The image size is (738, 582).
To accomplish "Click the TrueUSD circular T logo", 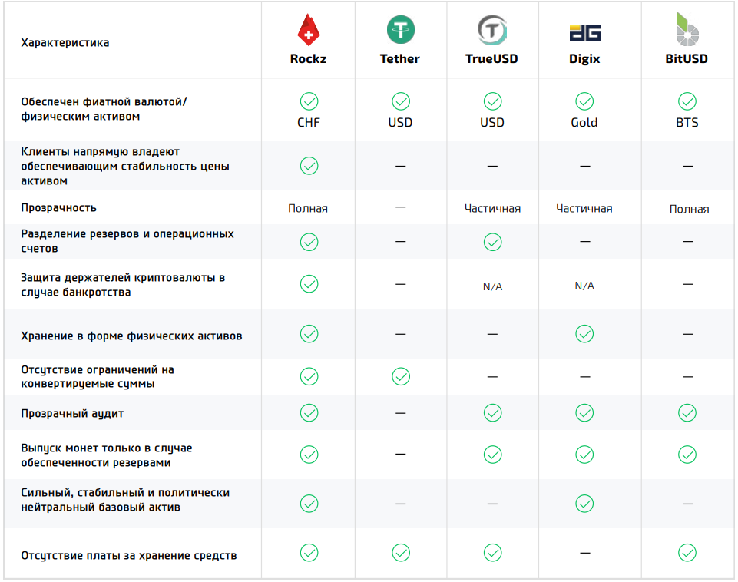I will [x=492, y=30].
